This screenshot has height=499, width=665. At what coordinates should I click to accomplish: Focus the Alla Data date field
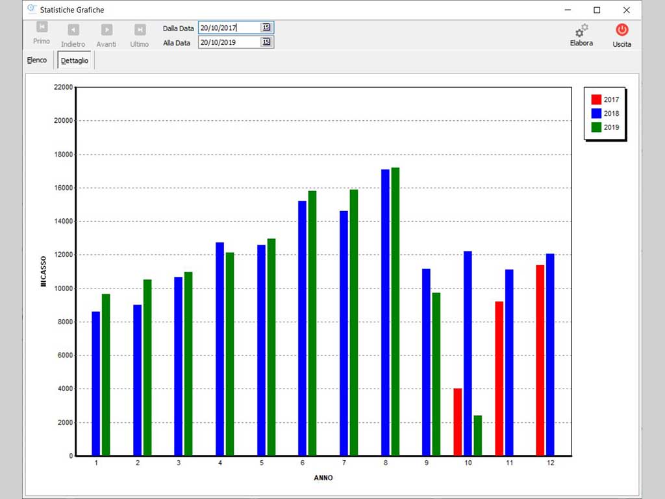(229, 42)
